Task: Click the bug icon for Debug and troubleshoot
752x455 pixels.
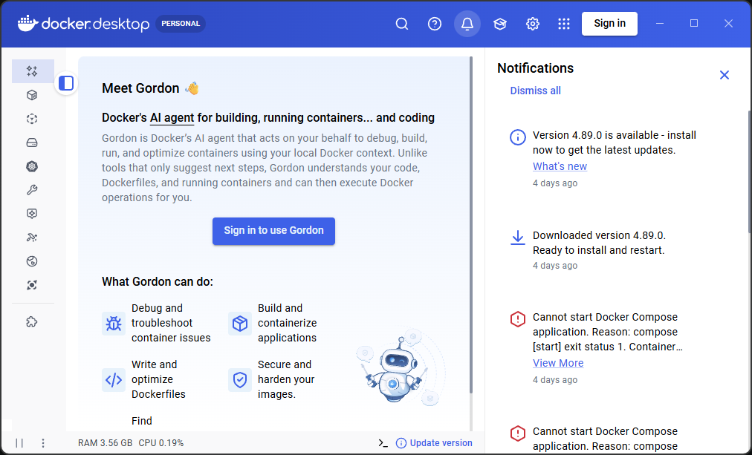Action: [114, 324]
